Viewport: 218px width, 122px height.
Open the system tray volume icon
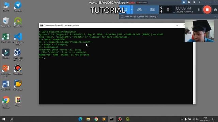pos(197,119)
